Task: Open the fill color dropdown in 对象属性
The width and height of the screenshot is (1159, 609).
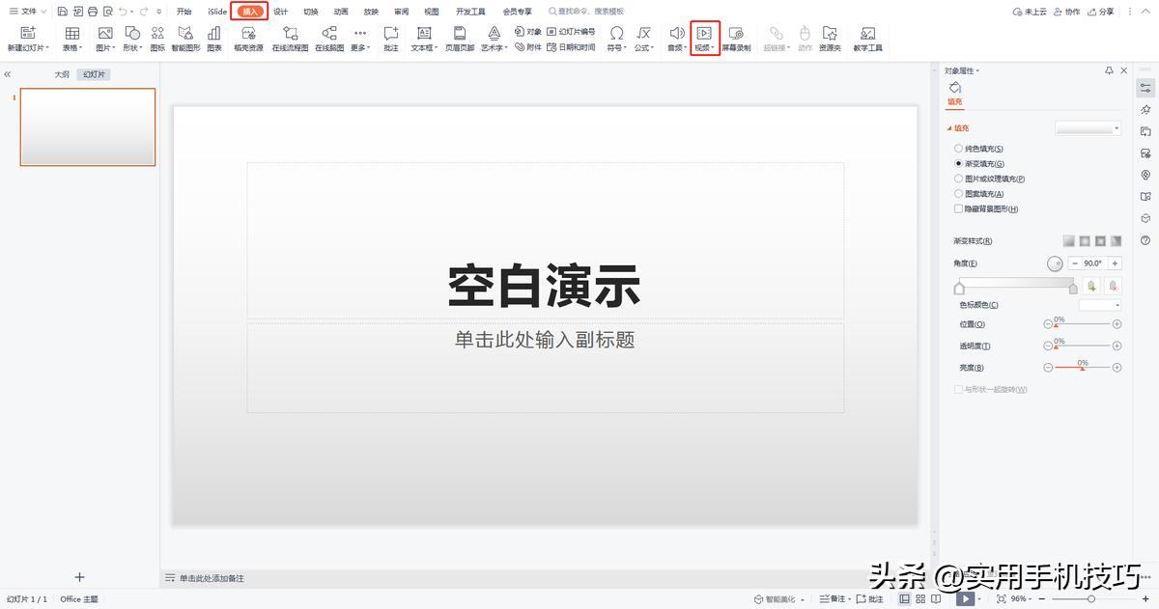Action: [x=1116, y=126]
